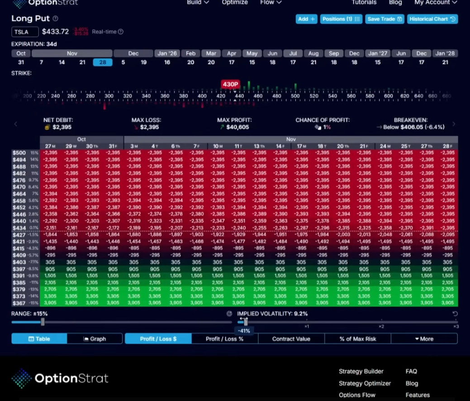The width and height of the screenshot is (470, 401).
Task: Select the Table view toggle
Action: pyautogui.click(x=39, y=339)
